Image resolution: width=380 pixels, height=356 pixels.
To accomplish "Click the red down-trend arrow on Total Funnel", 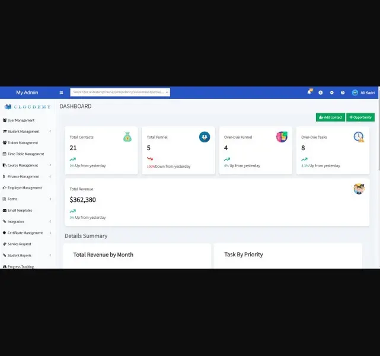I will (x=150, y=159).
